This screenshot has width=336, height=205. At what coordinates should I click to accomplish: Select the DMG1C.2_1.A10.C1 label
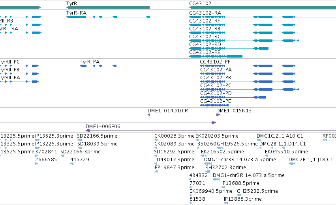click(280, 136)
